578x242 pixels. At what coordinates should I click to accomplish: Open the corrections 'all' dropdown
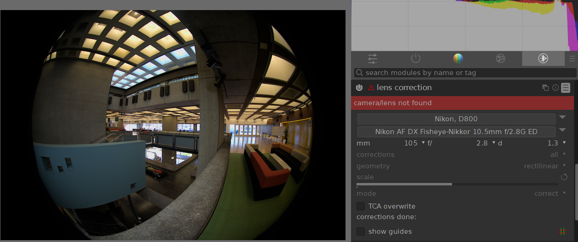click(x=462, y=155)
